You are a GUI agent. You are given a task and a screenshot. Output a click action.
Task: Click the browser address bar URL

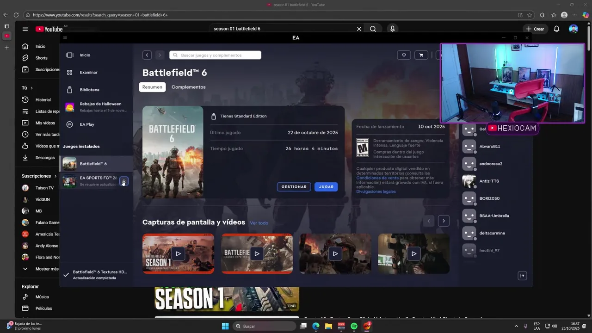coord(100,15)
